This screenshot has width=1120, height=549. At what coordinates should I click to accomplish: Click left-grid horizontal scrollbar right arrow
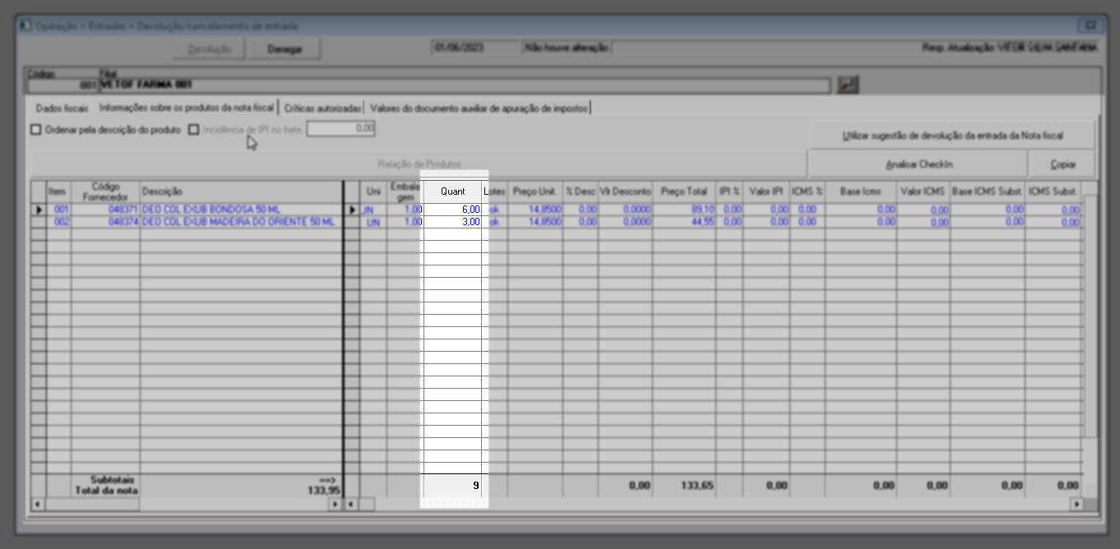point(335,503)
